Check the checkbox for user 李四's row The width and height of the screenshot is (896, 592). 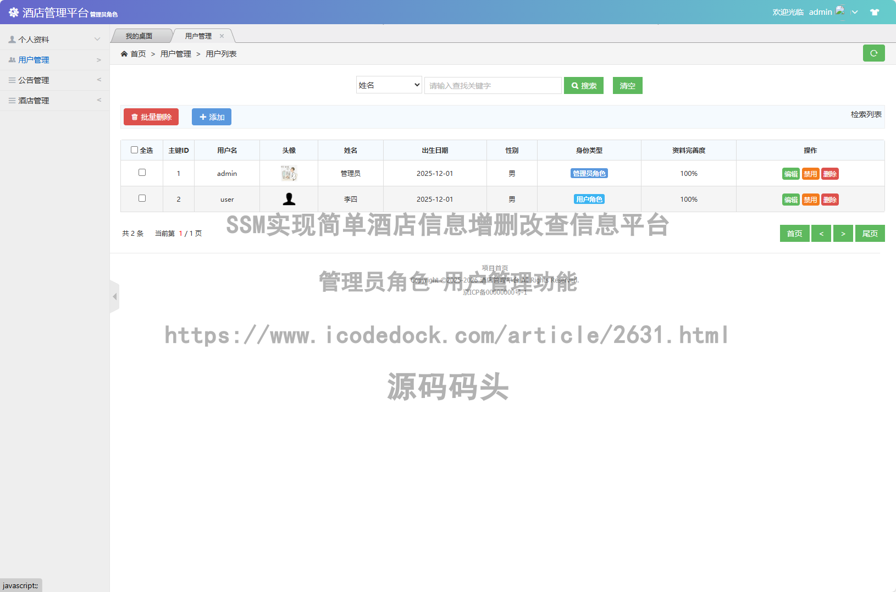[x=142, y=198]
